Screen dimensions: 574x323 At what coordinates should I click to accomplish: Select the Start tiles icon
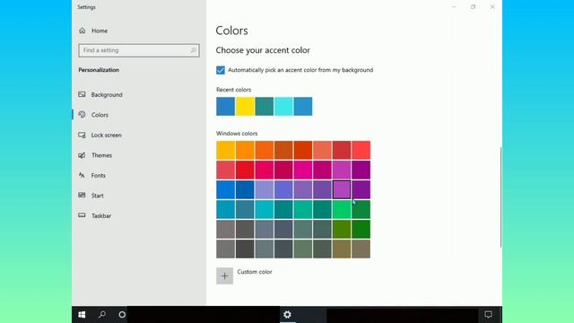[82, 196]
